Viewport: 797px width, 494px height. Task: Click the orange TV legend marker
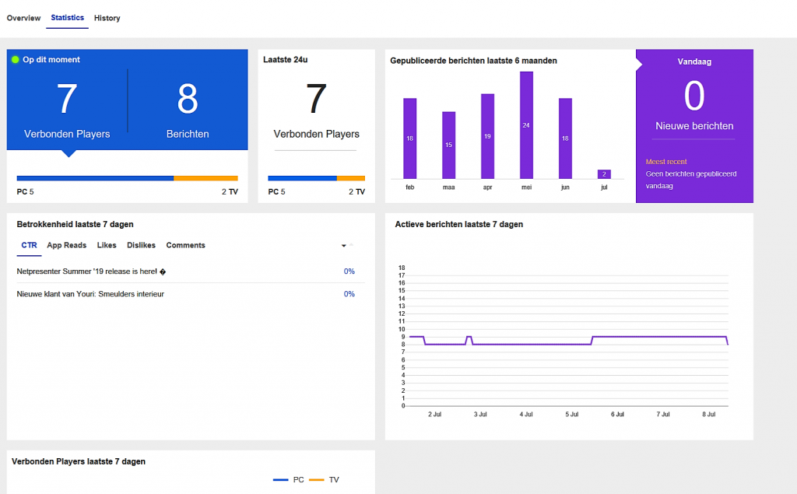(x=318, y=479)
